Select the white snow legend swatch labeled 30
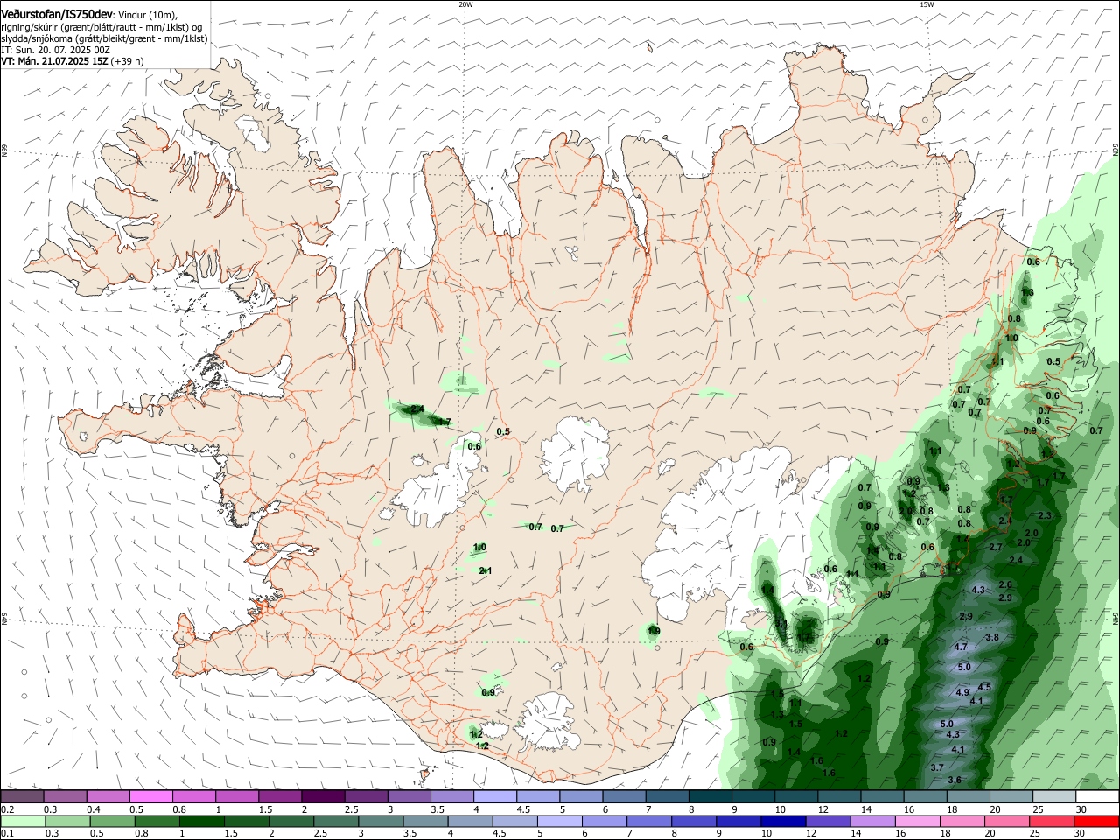Screen dimensions: 1120x840 pyautogui.click(x=1098, y=796)
